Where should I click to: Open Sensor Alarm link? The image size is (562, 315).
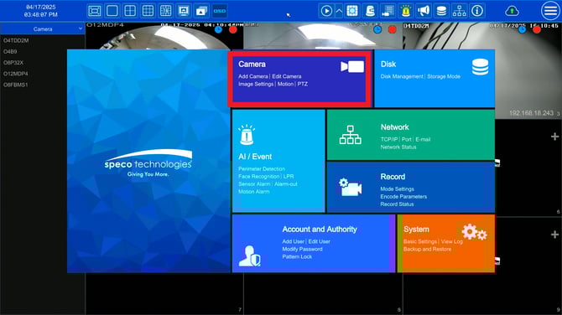pyautogui.click(x=254, y=183)
